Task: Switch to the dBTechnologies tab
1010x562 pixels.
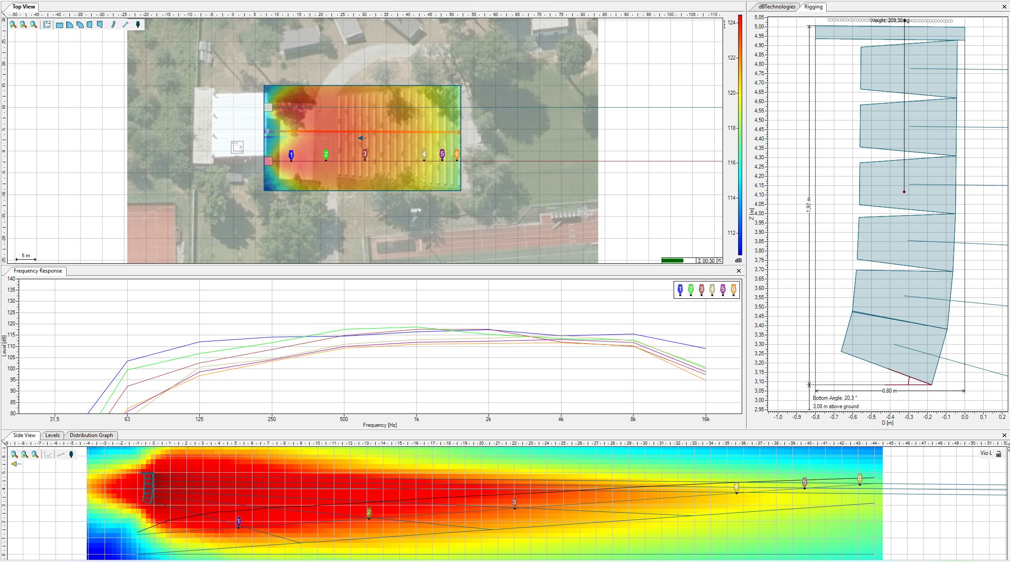Action: tap(777, 7)
